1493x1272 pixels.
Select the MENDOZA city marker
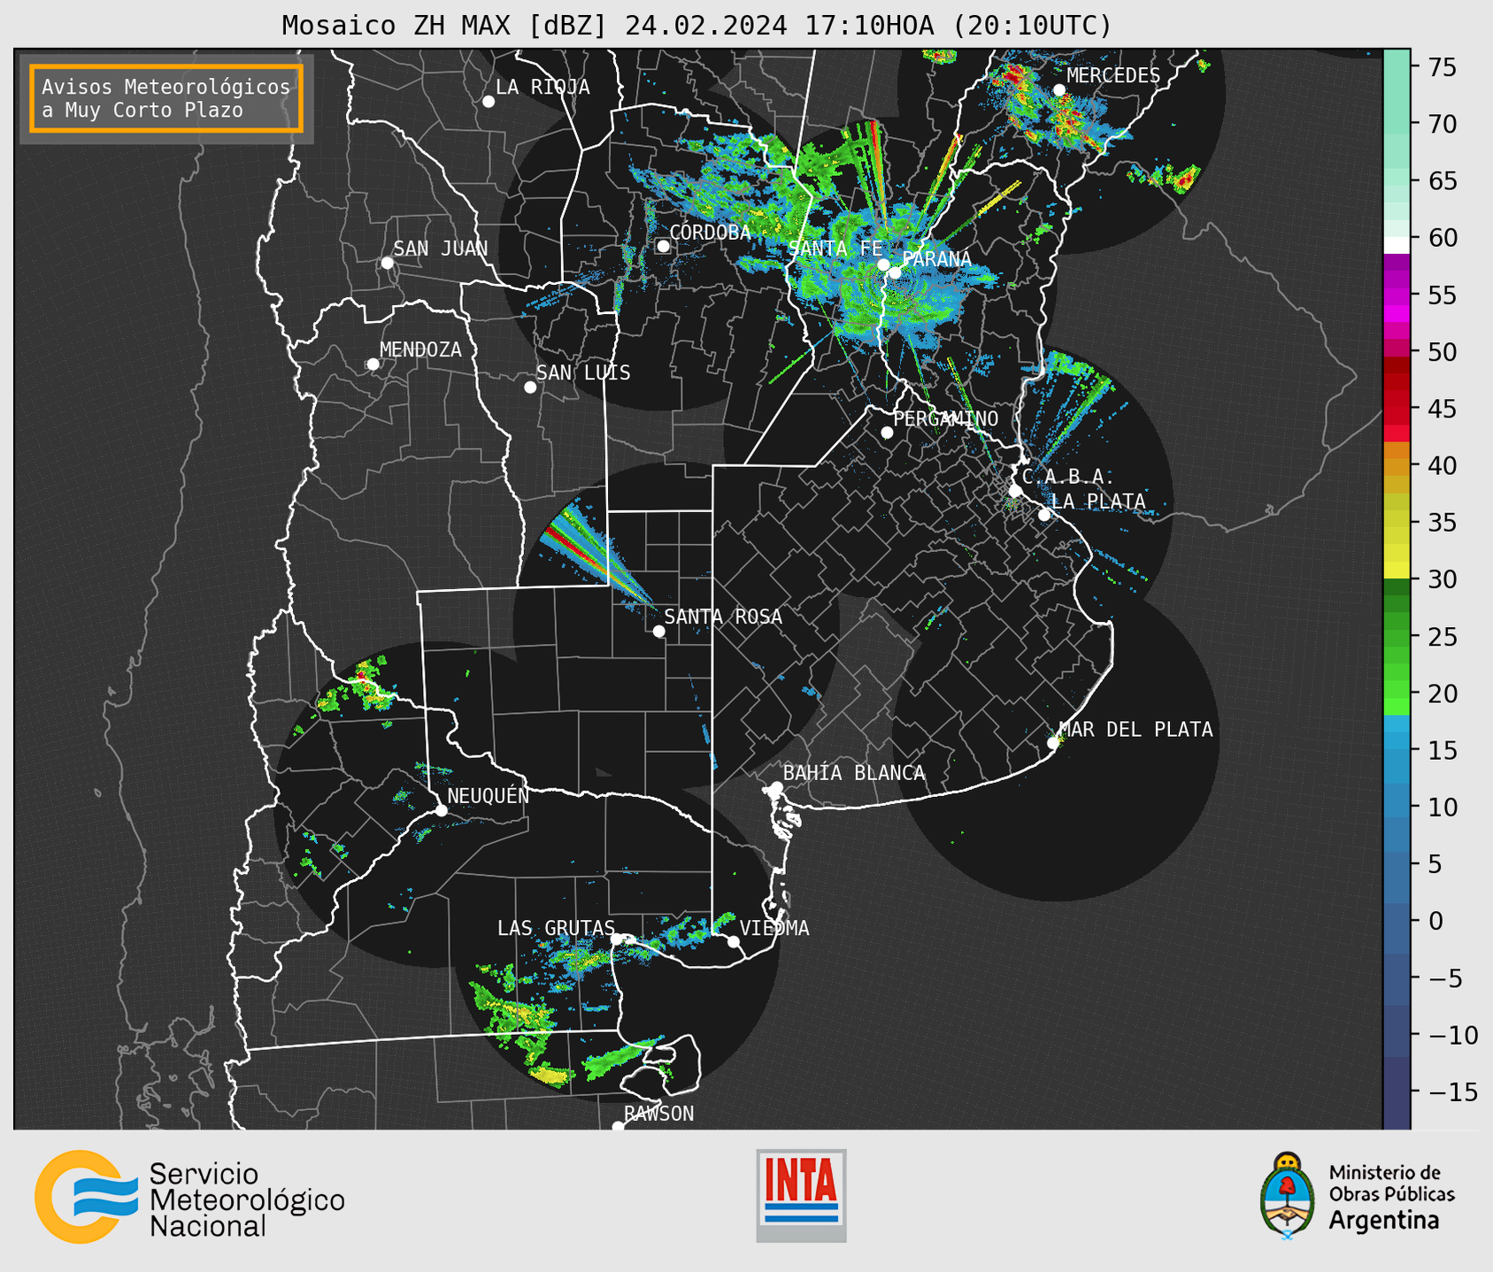373,364
